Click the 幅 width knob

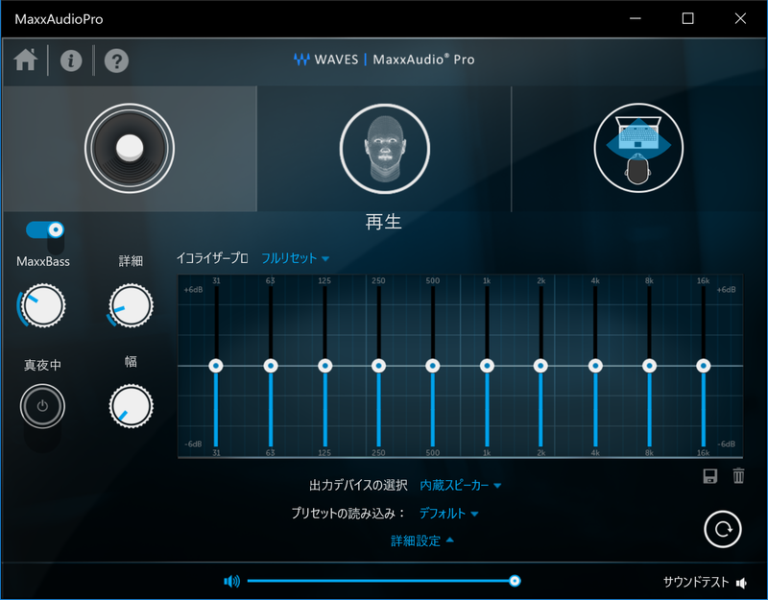point(130,405)
